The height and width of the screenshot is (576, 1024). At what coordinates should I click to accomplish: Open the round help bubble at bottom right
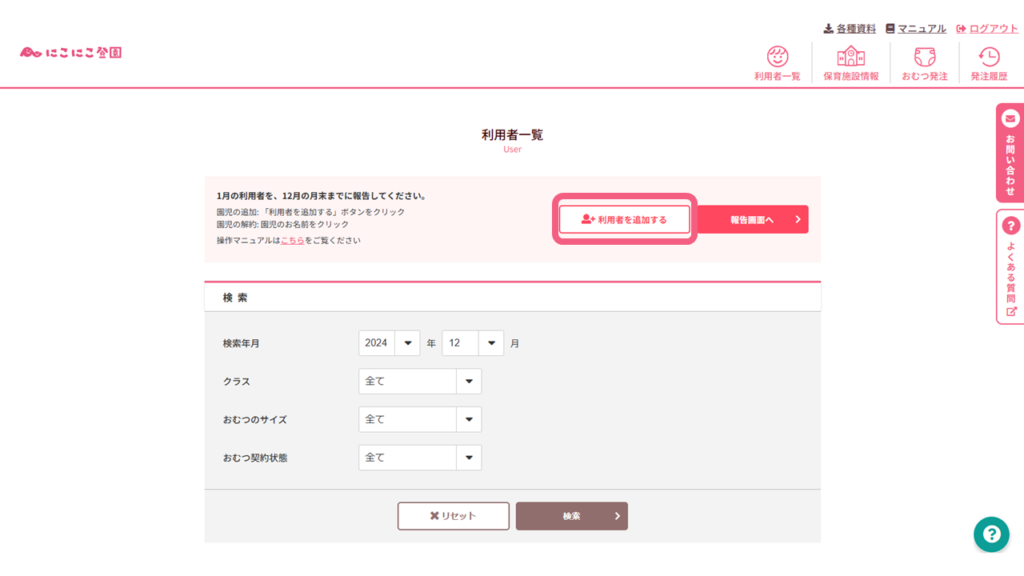click(991, 534)
